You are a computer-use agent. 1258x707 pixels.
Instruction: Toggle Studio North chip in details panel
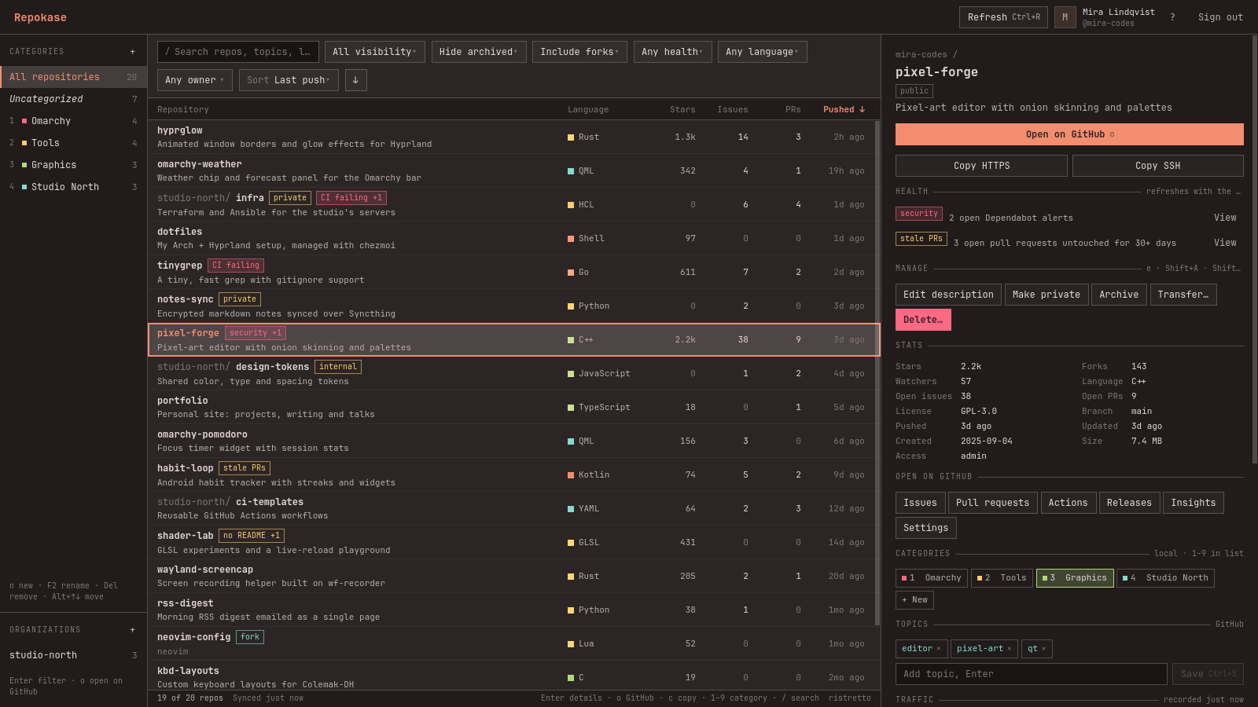pos(1165,578)
